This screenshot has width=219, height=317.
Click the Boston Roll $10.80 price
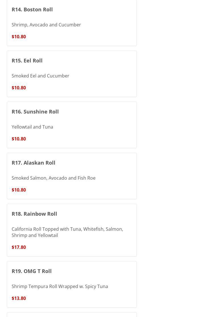pos(19,37)
